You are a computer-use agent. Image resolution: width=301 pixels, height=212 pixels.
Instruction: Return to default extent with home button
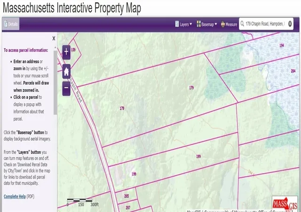coord(66,71)
